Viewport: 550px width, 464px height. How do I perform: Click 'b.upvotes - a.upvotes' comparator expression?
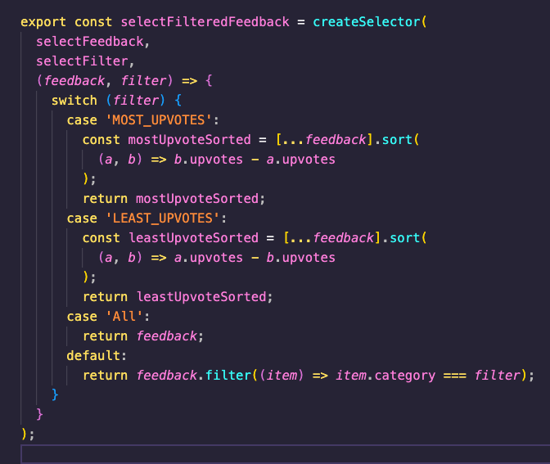255,160
